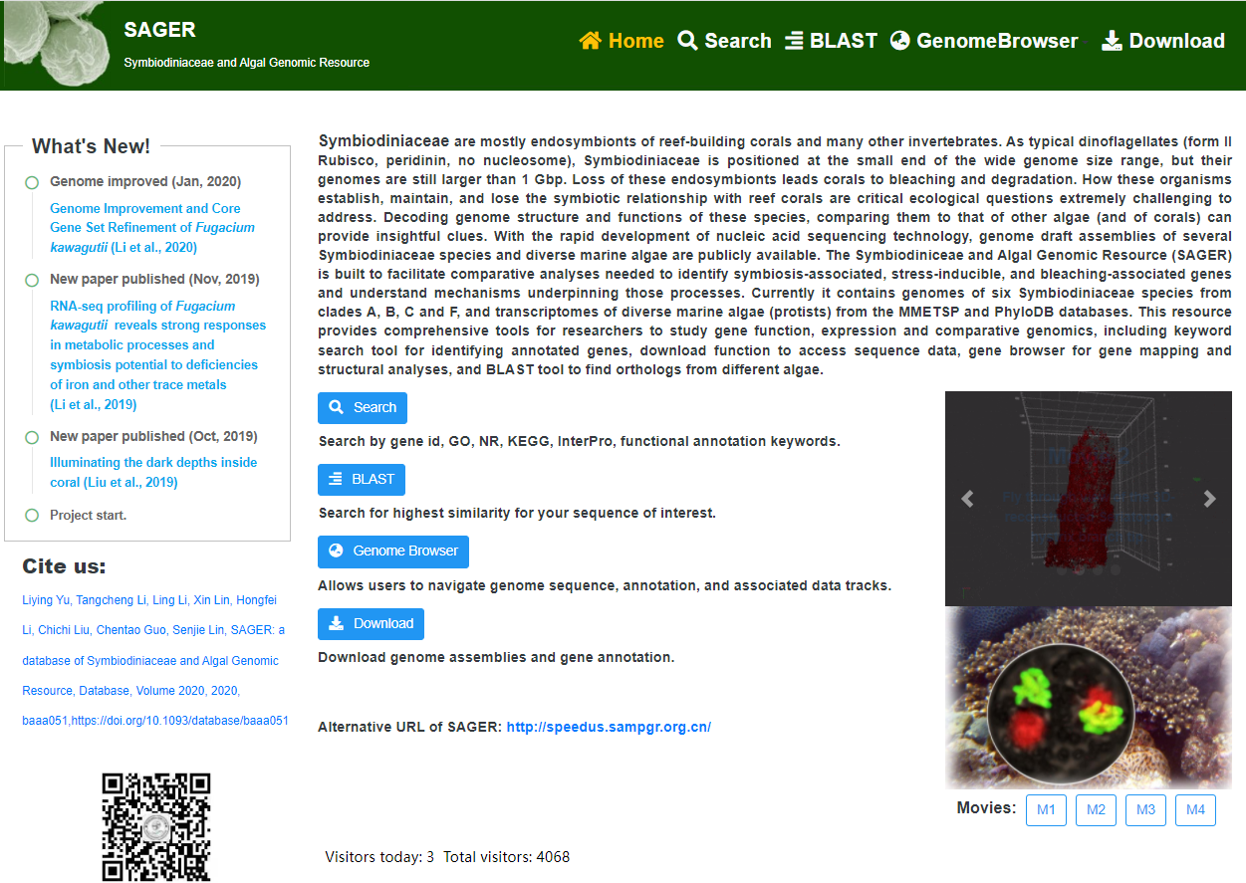The height and width of the screenshot is (883, 1246).
Task: Open the SAGER citation link under Cite us
Action: tap(154, 660)
